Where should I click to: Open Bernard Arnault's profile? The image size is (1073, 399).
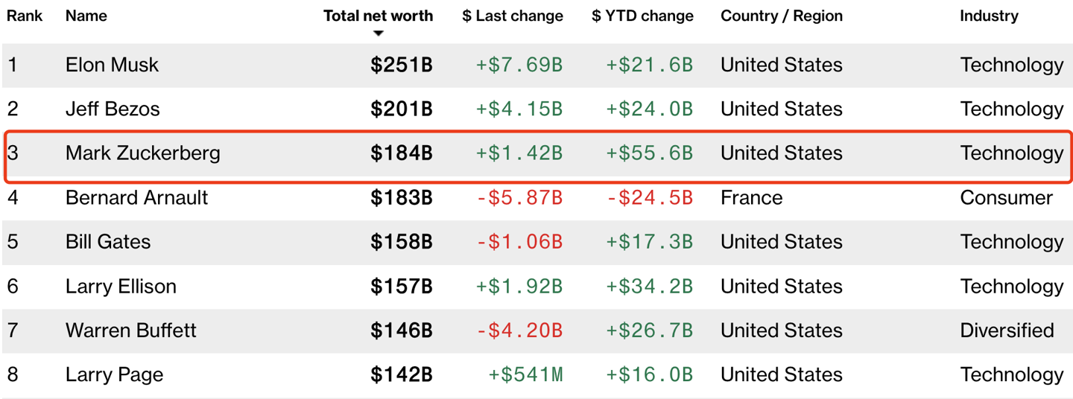tap(137, 197)
